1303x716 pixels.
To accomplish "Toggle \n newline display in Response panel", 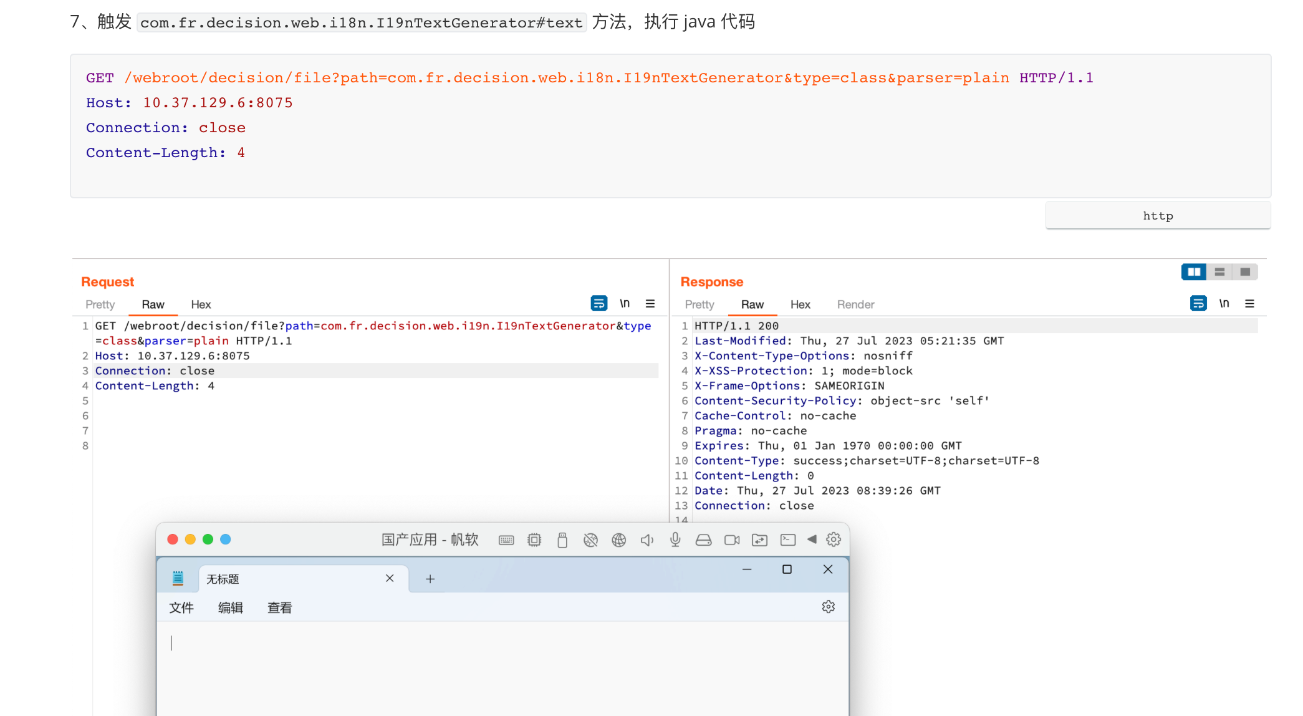I will point(1224,304).
